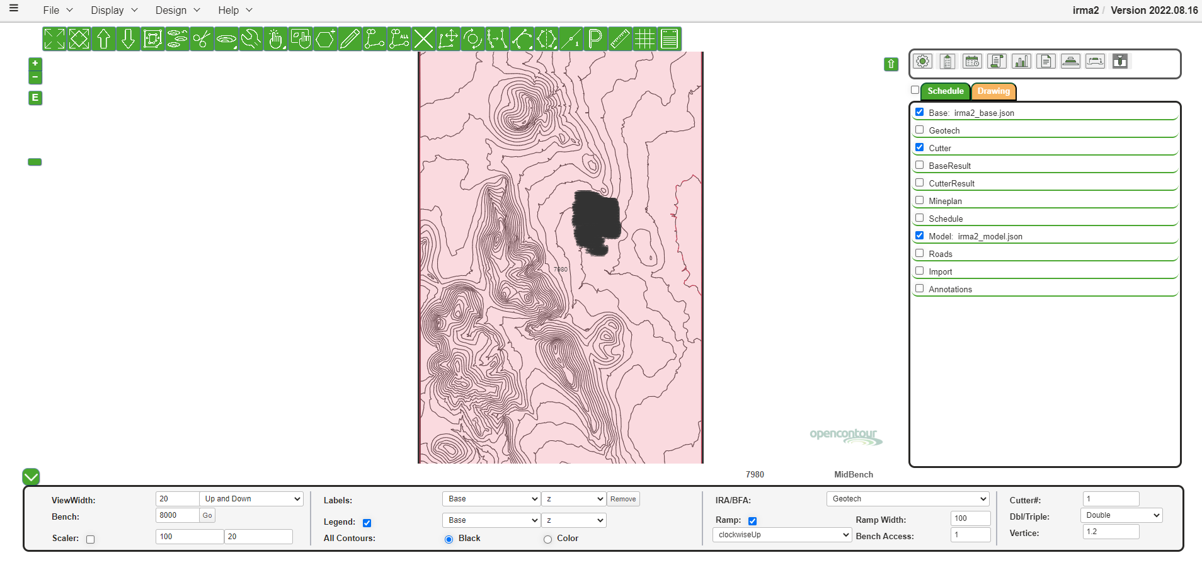Toggle the grid tool icon
Image resolution: width=1202 pixels, height=565 pixels.
coord(644,39)
